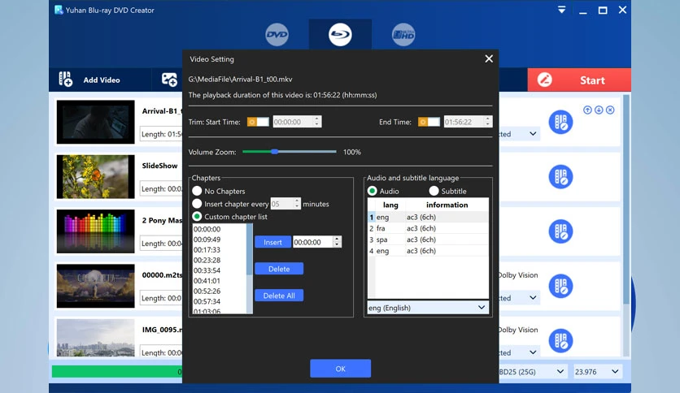Open the title bar dropdown menu icon
680x393 pixels.
(x=561, y=10)
